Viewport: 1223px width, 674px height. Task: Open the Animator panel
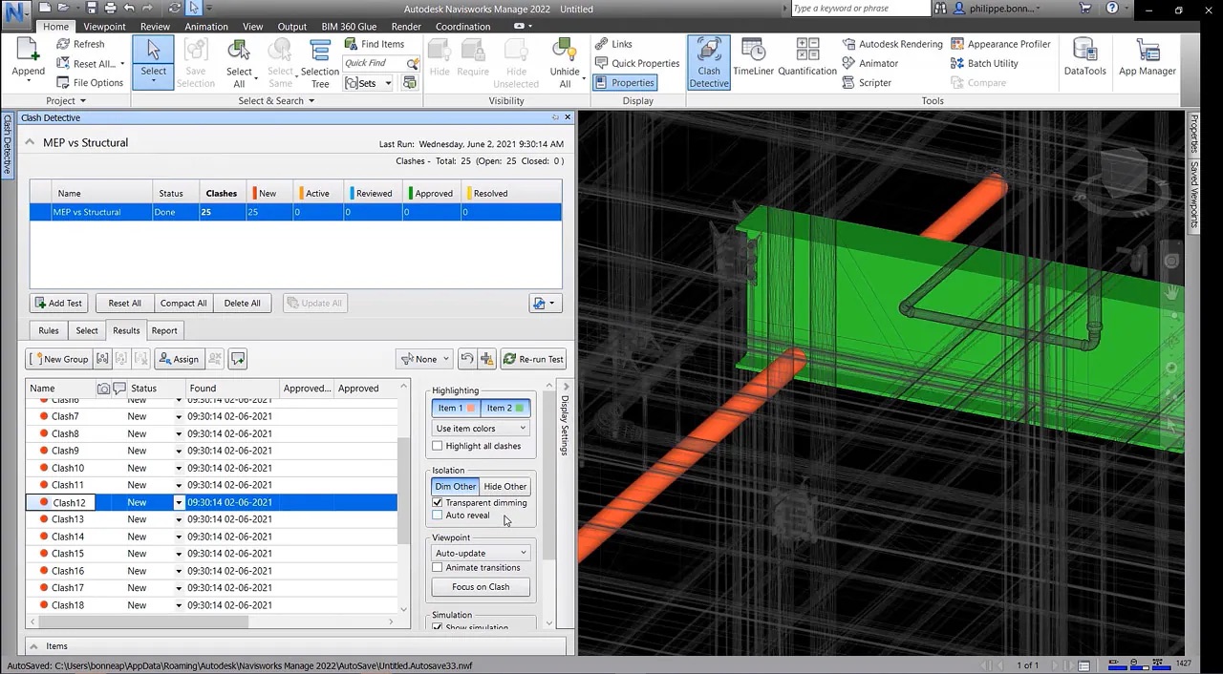coord(878,63)
